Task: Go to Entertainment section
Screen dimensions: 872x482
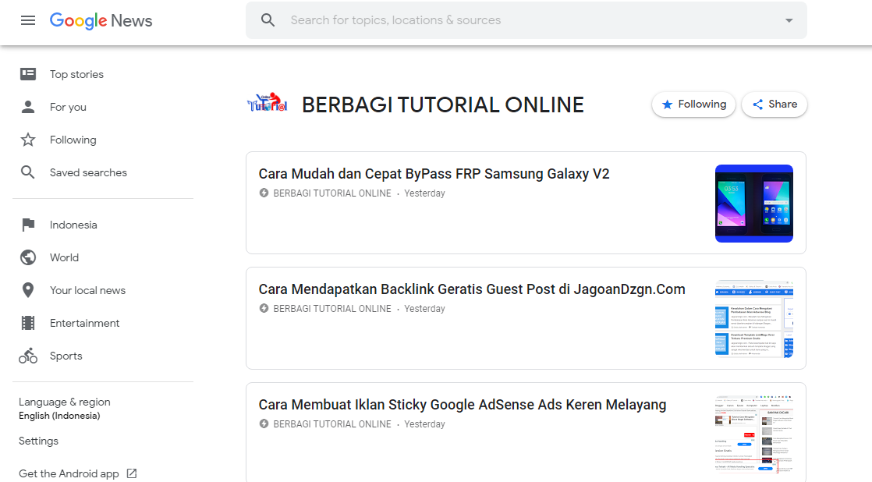Action: pyautogui.click(x=84, y=323)
